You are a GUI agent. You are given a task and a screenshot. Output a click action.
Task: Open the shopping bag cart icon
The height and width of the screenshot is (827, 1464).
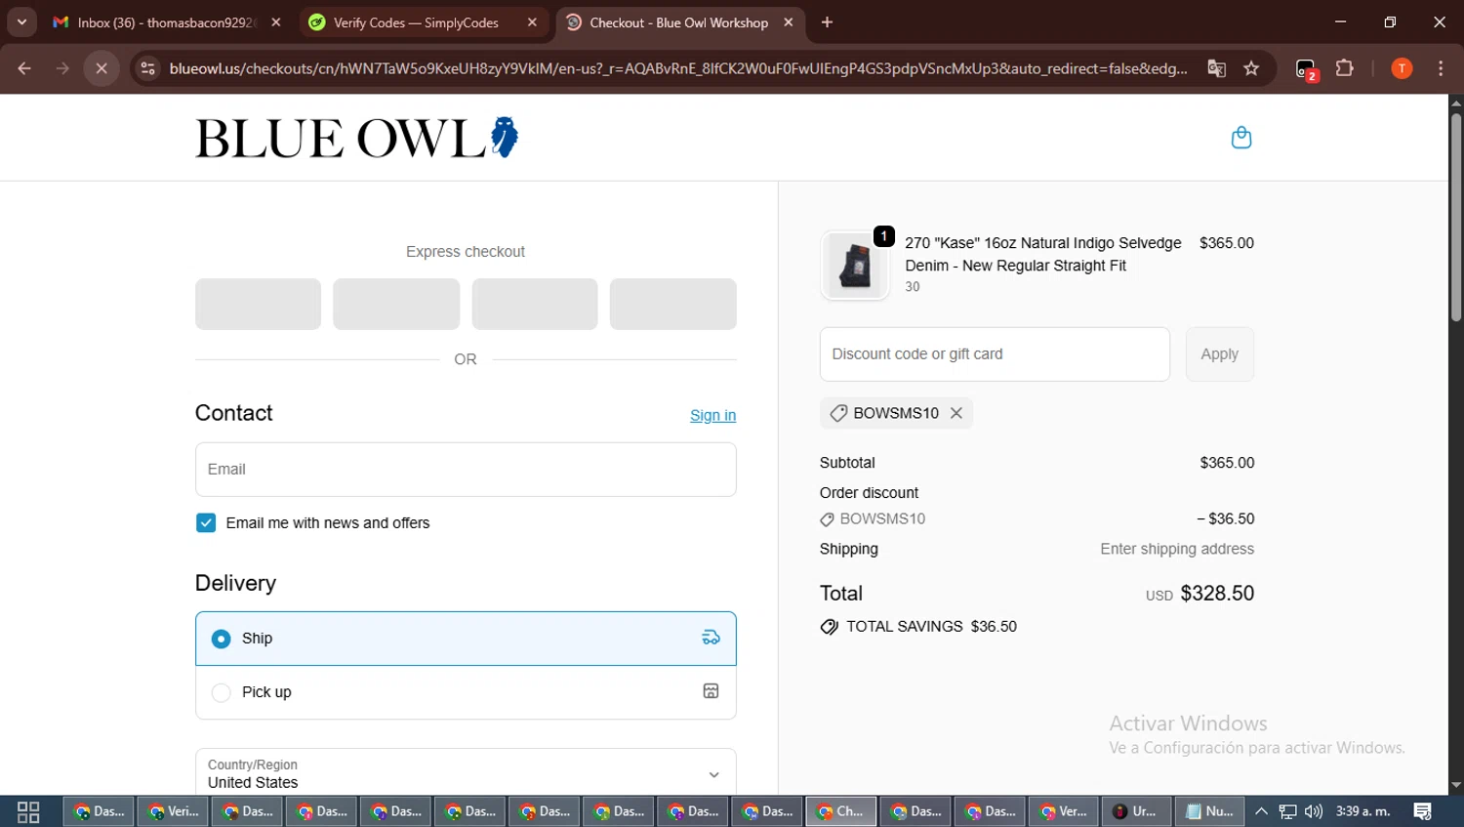(1240, 138)
